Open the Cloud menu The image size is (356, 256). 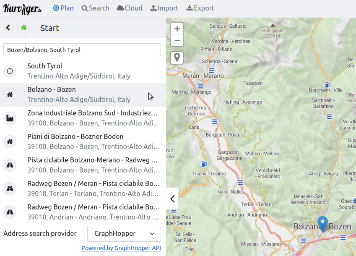pos(130,8)
